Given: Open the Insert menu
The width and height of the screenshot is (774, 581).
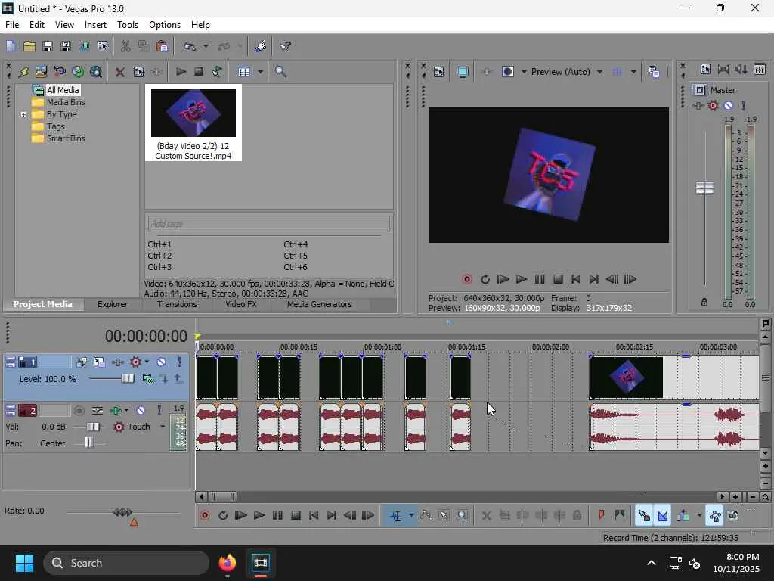Looking at the screenshot, I should [x=95, y=25].
